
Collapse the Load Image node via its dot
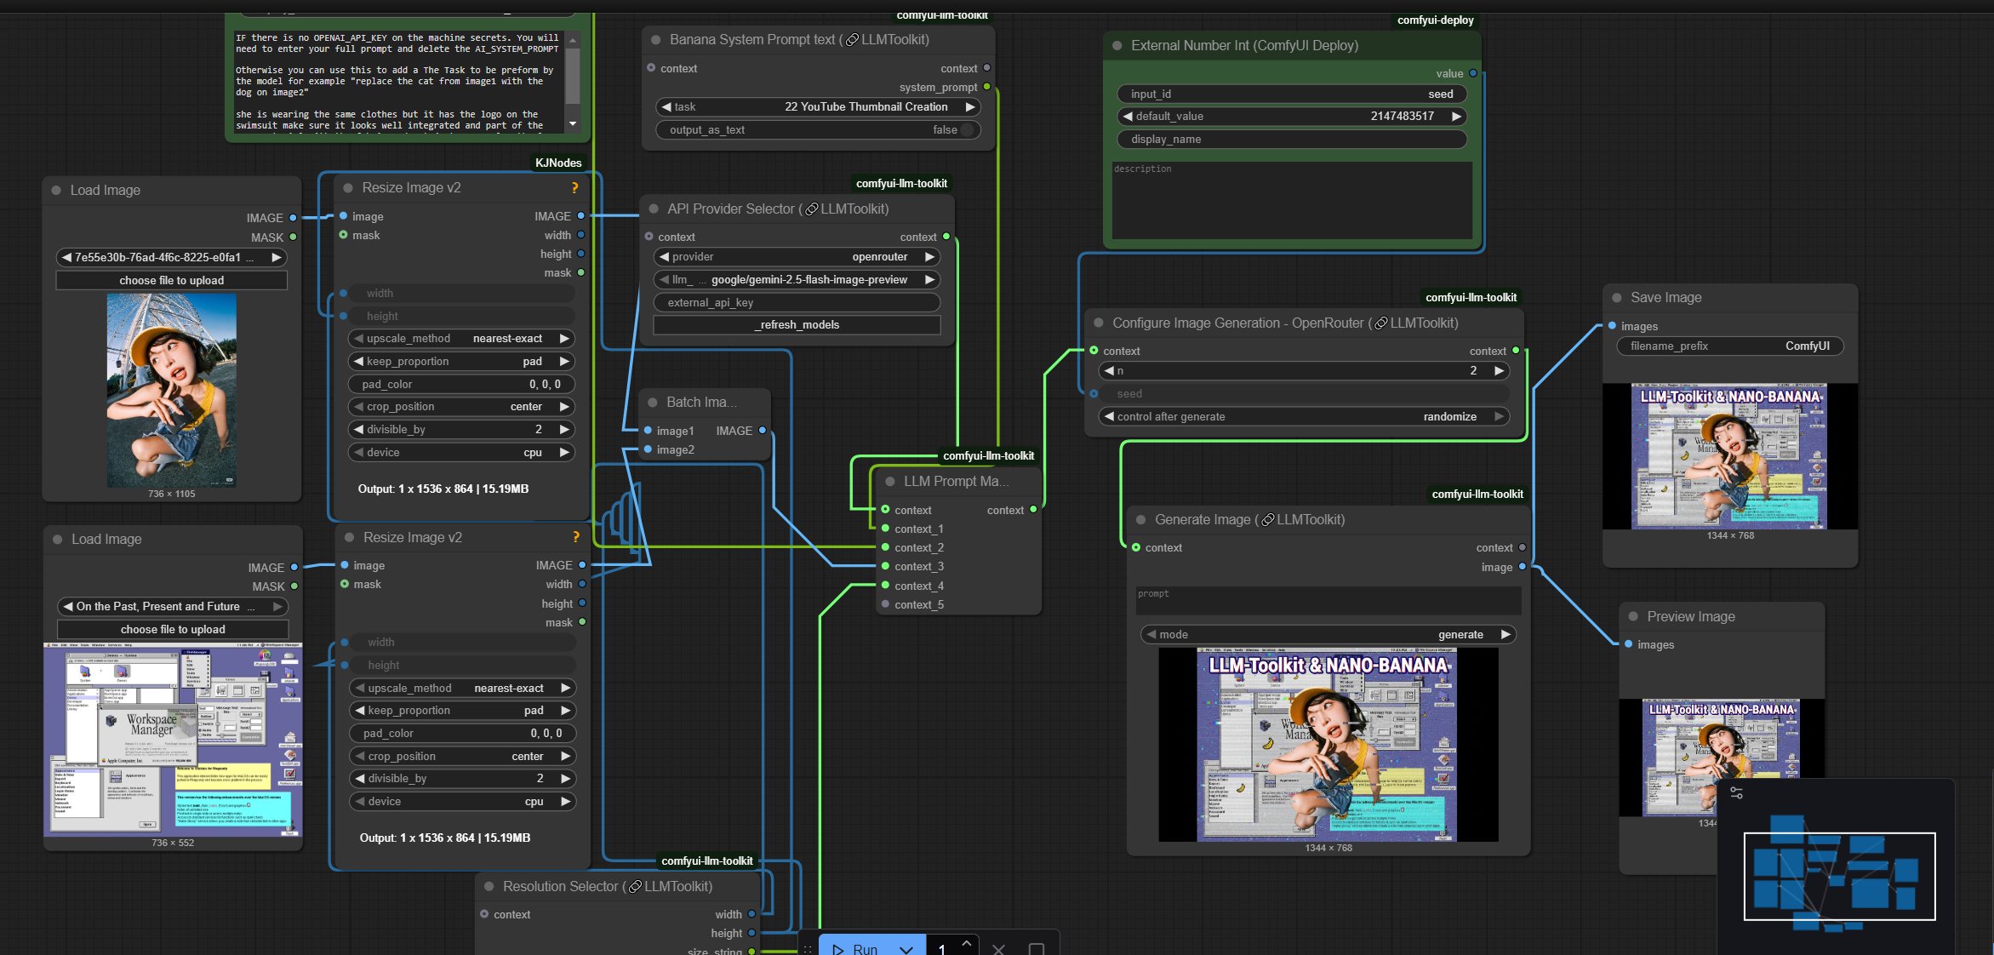56,190
